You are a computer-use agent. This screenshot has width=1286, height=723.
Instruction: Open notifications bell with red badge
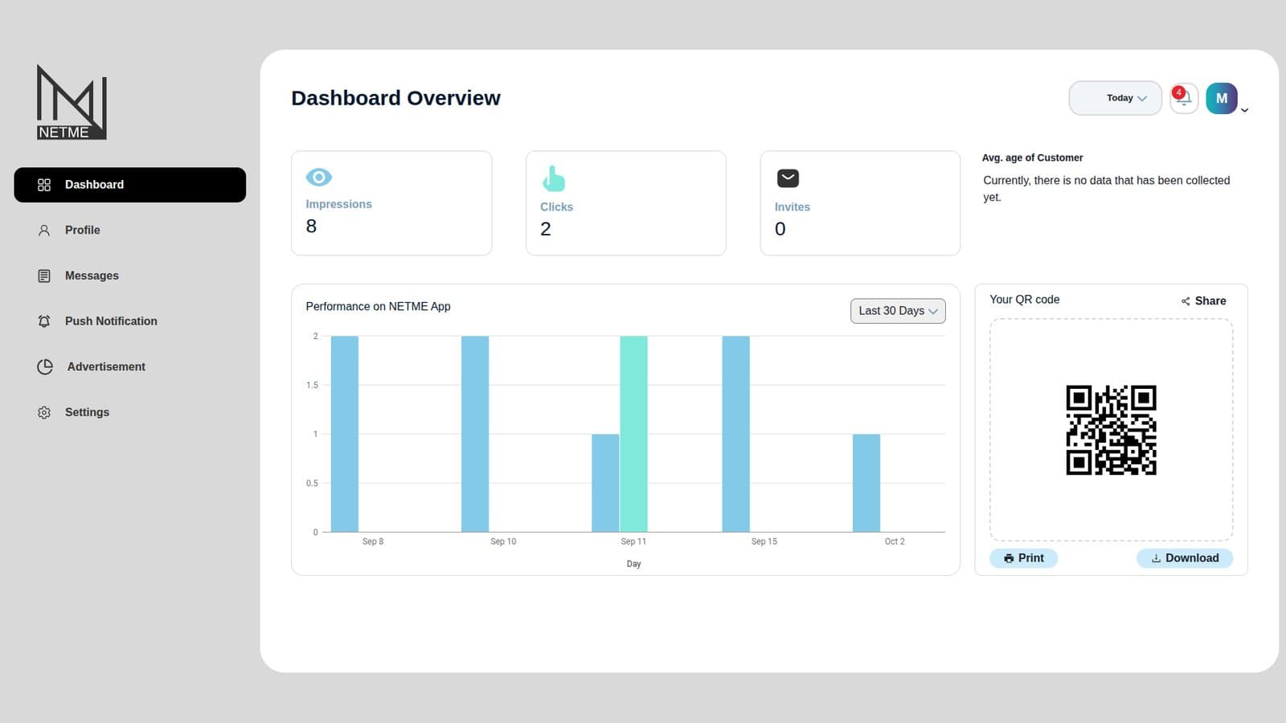(x=1183, y=98)
